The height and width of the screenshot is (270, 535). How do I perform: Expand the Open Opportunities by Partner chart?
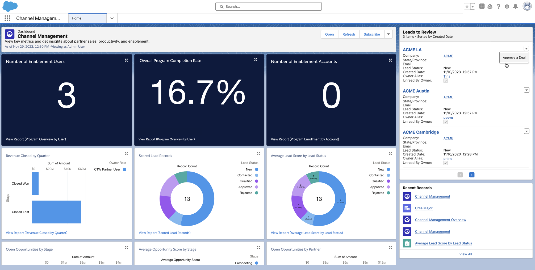[390, 247]
